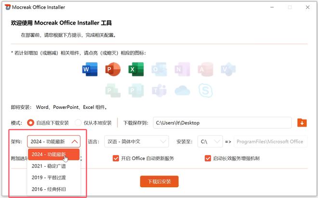Select 仅从本地安装 radio button

click(78, 123)
